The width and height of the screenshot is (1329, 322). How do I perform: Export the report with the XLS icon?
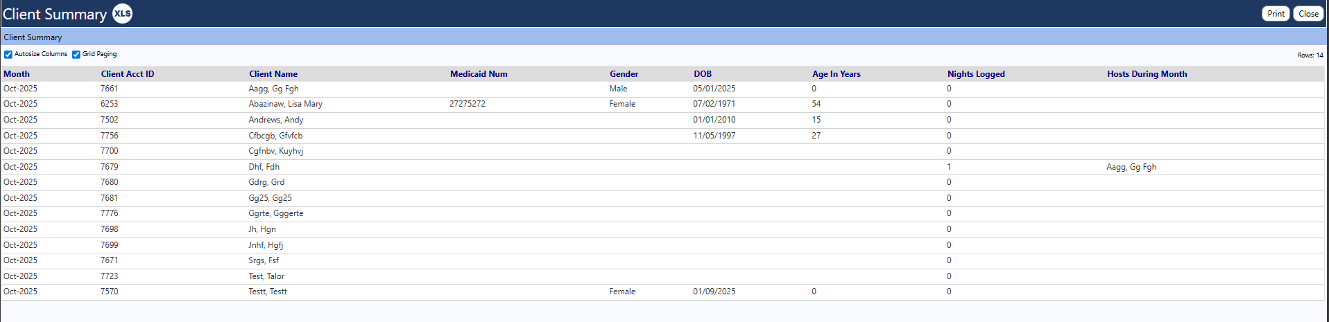click(x=122, y=13)
